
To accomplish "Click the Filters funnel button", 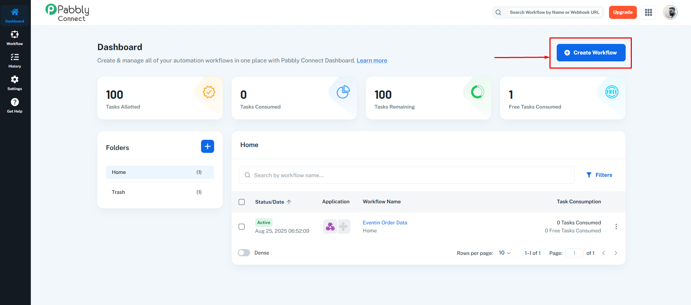I will (x=599, y=175).
